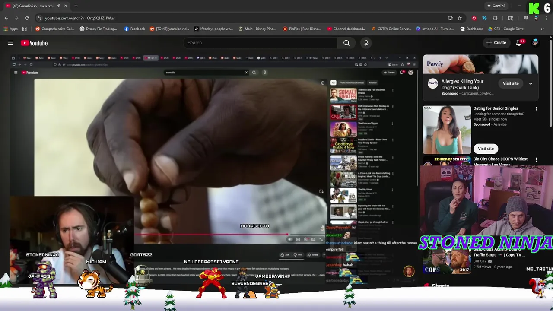Bookmark this page with the star icon

460,18
